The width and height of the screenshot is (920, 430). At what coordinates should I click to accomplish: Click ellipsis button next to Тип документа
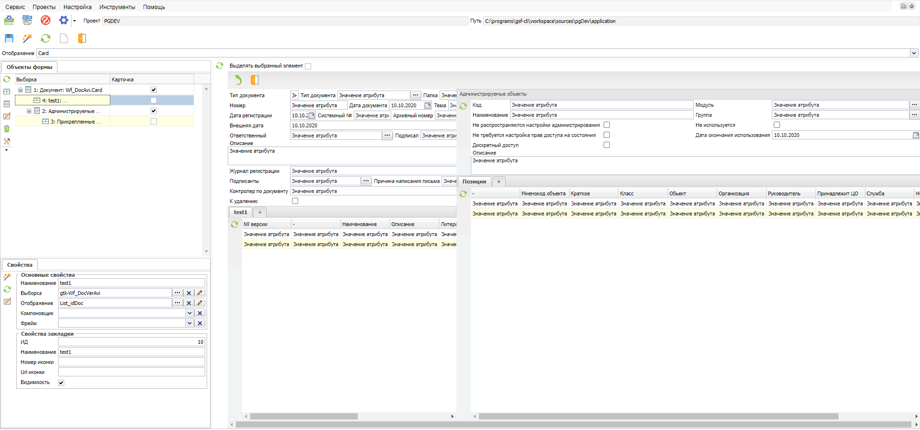coord(416,95)
